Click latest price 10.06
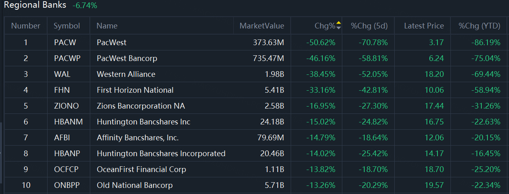This screenshot has height=194, width=509. pos(434,90)
